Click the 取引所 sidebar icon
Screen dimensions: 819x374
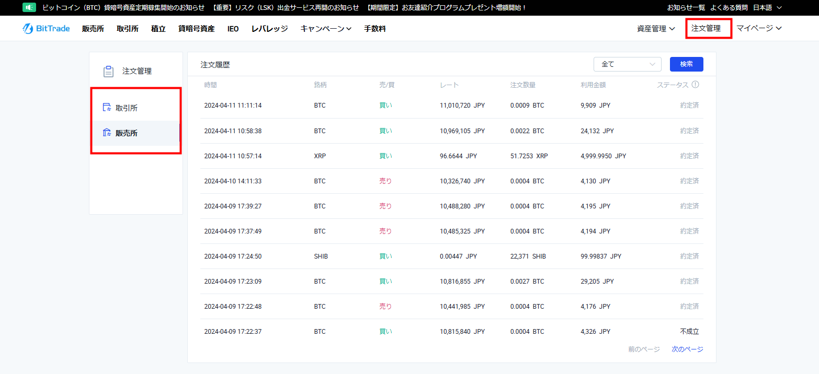[107, 108]
